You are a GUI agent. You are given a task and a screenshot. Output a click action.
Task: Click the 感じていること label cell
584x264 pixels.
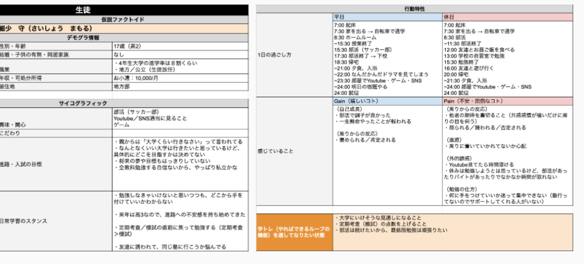point(294,152)
